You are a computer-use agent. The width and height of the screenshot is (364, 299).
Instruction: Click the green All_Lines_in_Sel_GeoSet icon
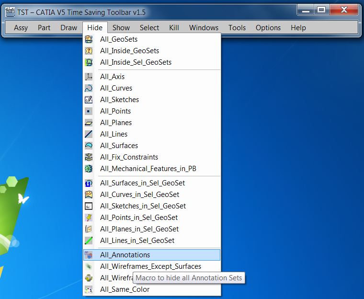coord(89,241)
